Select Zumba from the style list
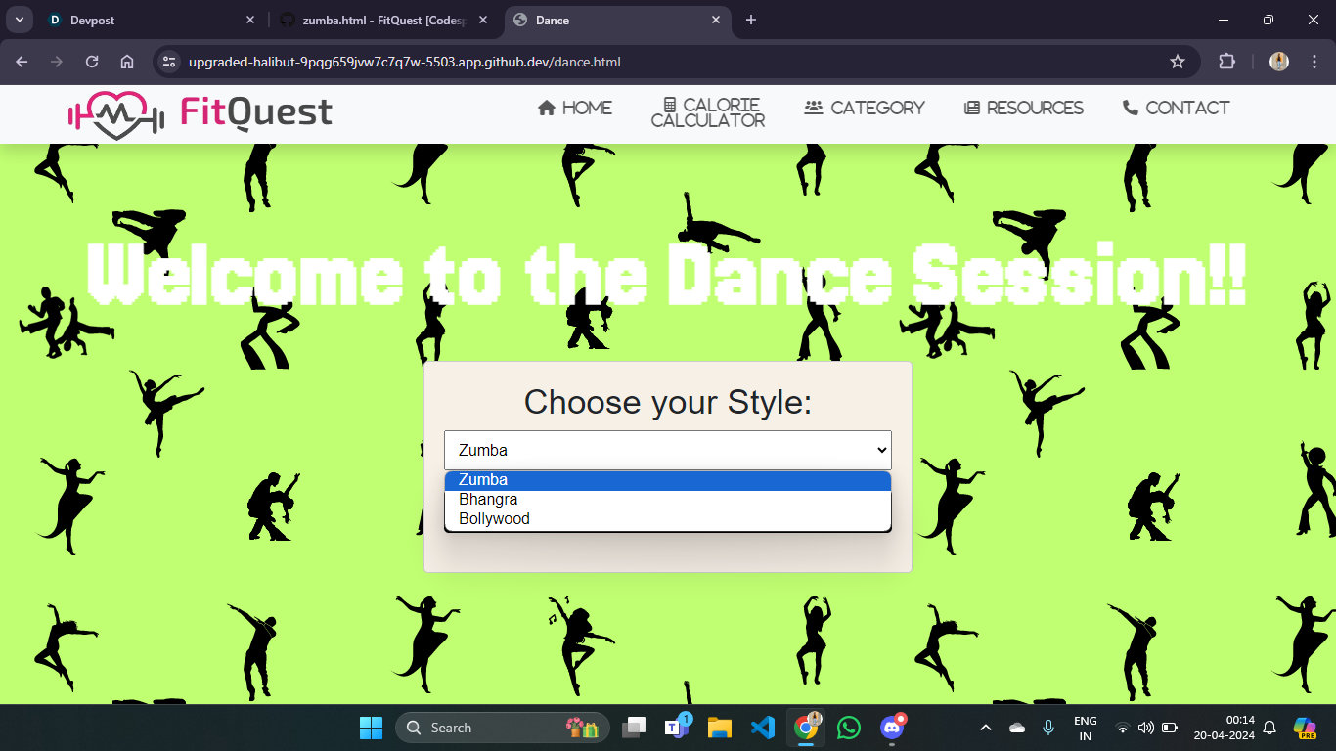 668,480
